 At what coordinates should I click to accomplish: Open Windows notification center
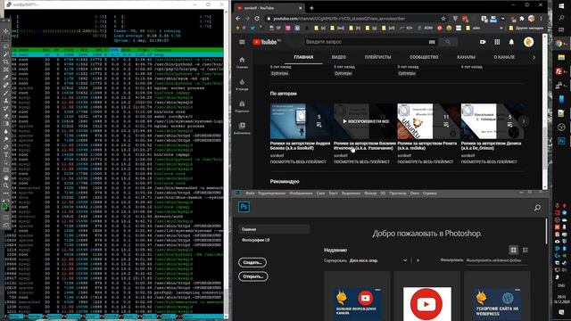(561, 312)
